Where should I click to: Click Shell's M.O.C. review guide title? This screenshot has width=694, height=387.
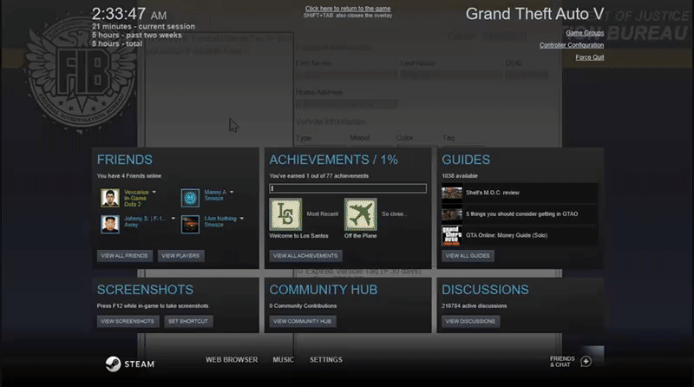(x=493, y=193)
